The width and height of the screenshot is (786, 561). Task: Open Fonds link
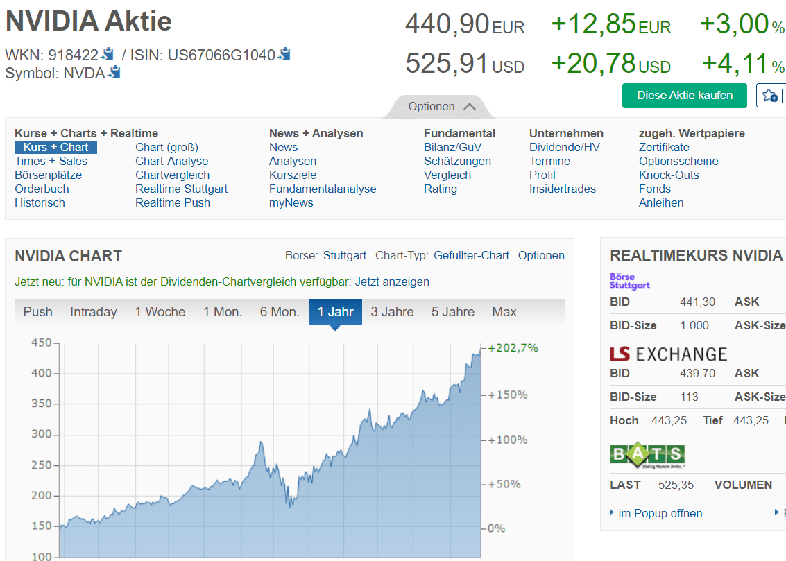click(x=655, y=189)
